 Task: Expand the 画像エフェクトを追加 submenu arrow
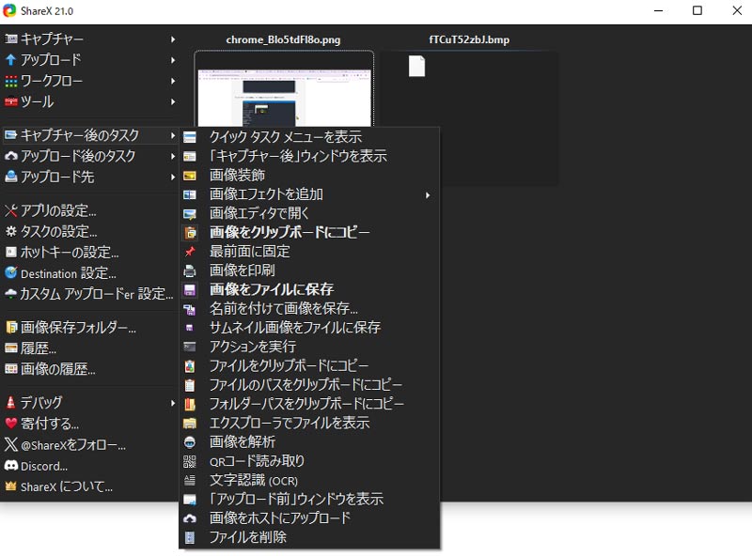pyautogui.click(x=428, y=195)
